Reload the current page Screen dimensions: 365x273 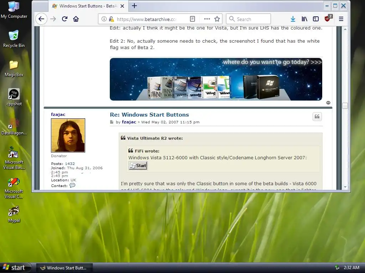tap(65, 19)
